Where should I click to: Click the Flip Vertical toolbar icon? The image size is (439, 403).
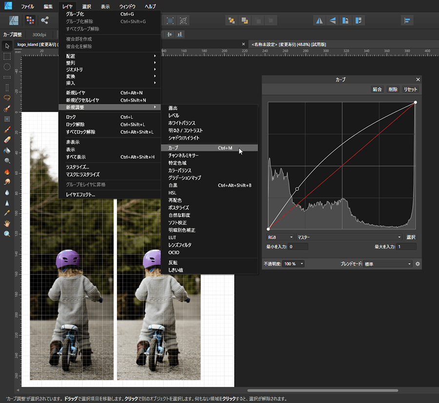(333, 20)
